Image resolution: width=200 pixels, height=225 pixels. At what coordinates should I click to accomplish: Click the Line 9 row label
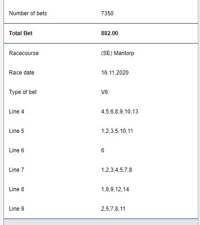coord(17,209)
